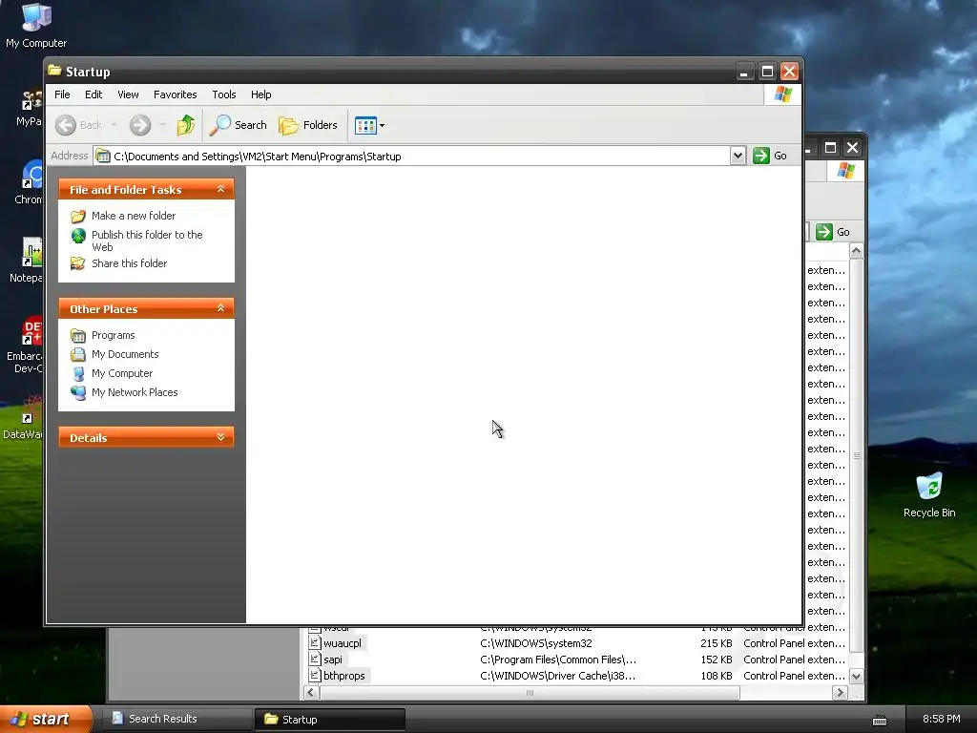The image size is (977, 733).
Task: Click the Share this folder icon
Action: [x=78, y=263]
